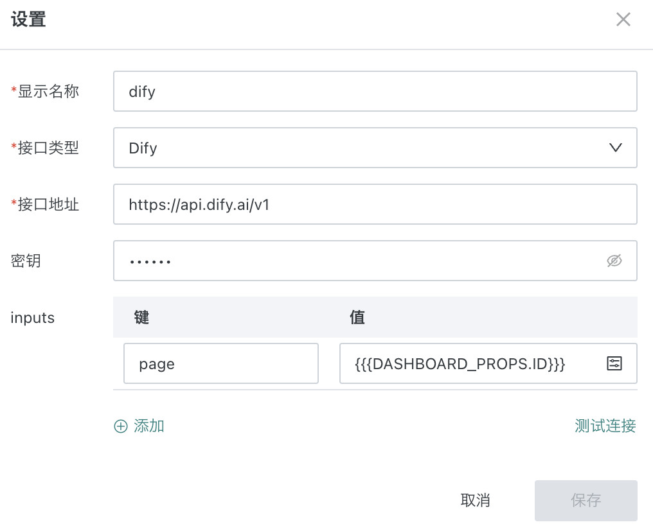Click the 保存 button

point(586,500)
